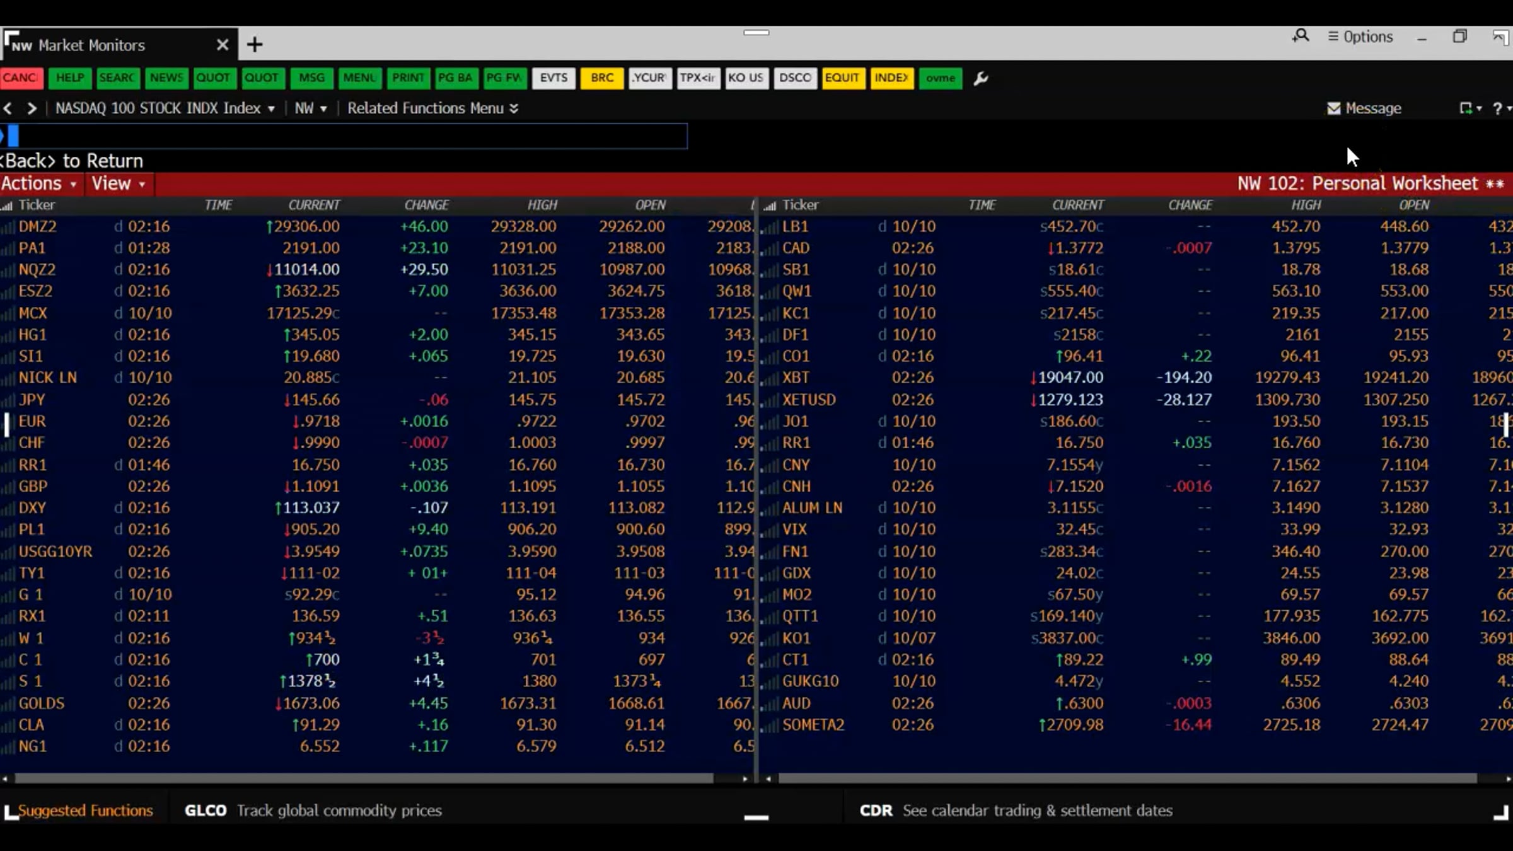1513x851 pixels.
Task: Add a new tab with plus icon
Action: tap(255, 45)
